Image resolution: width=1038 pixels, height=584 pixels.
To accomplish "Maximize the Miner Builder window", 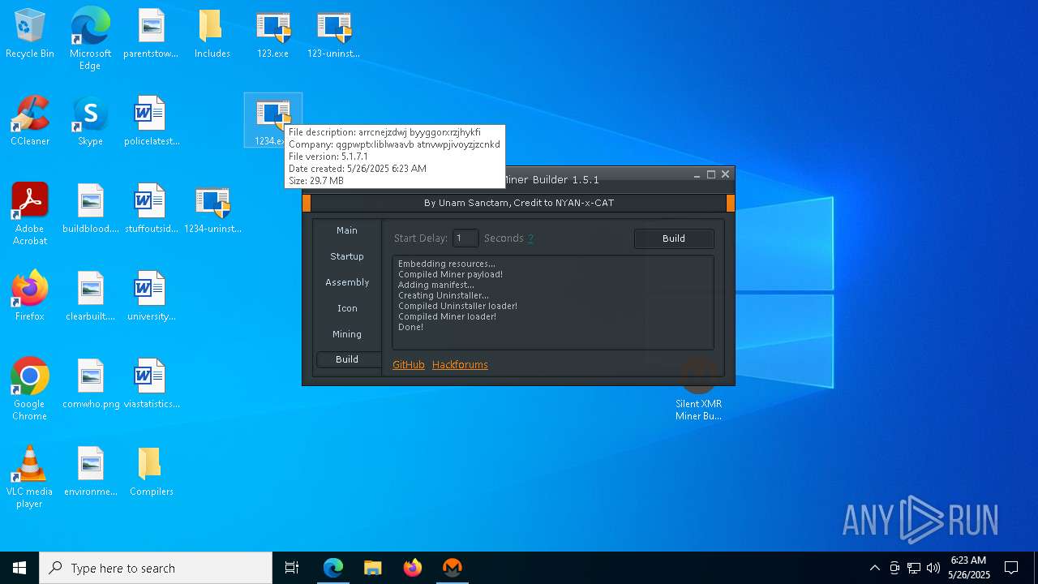I will pyautogui.click(x=711, y=174).
